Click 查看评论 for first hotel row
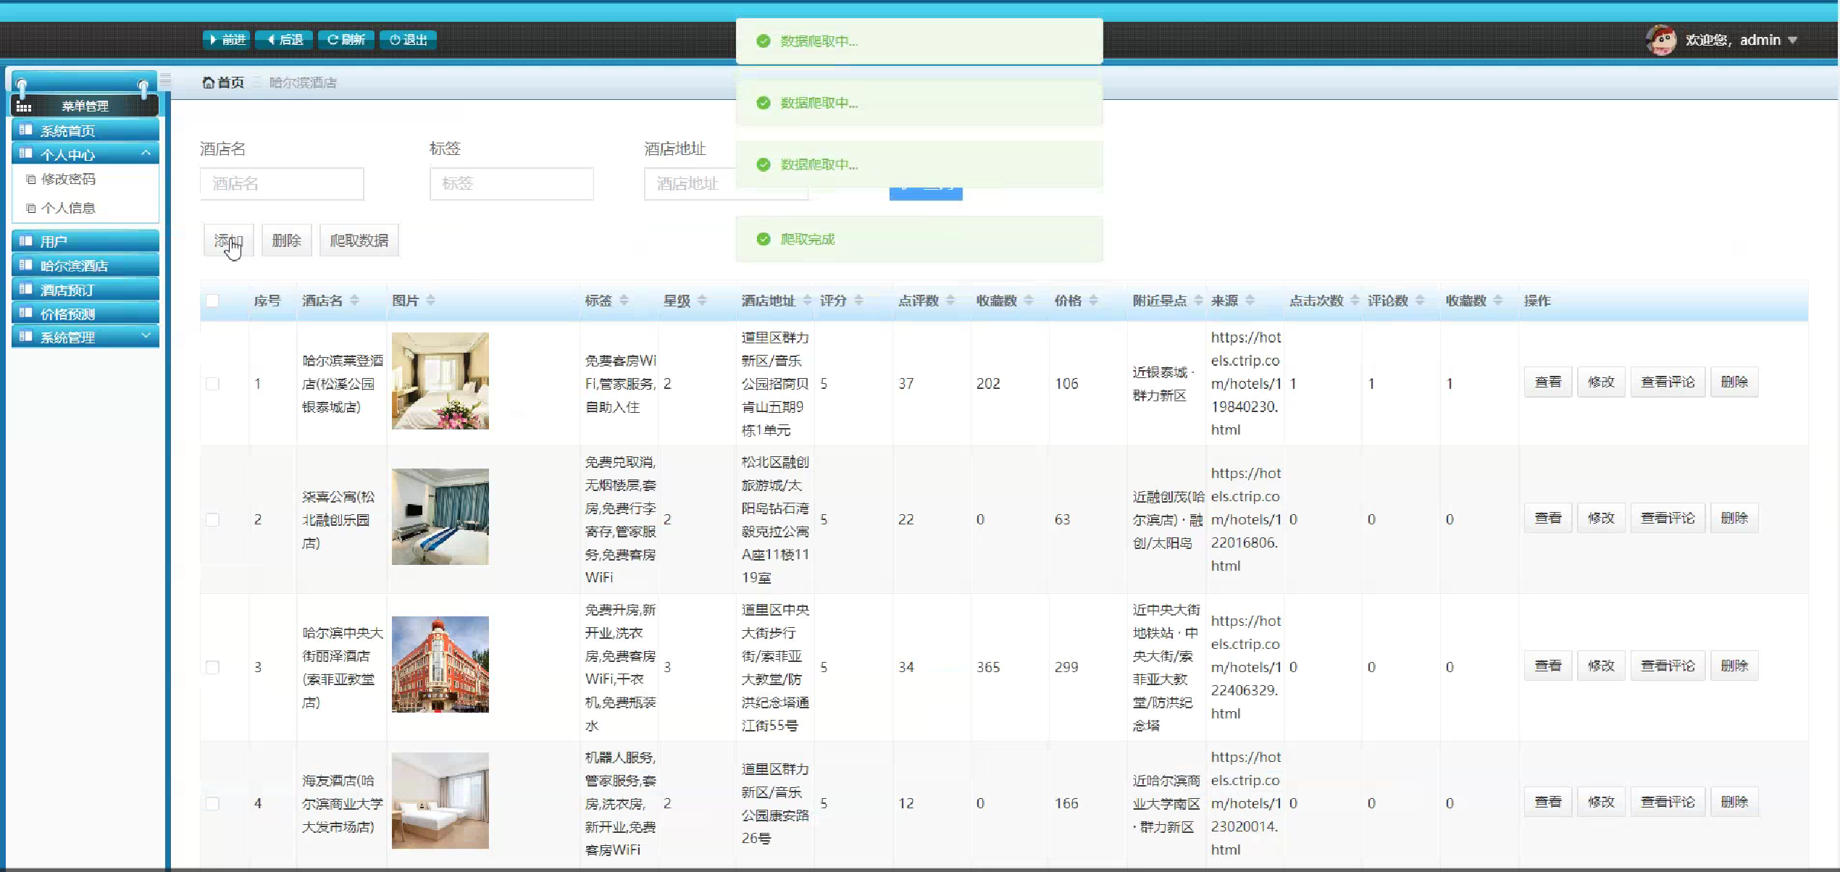Screen dimensions: 1840x872 pos(1667,382)
